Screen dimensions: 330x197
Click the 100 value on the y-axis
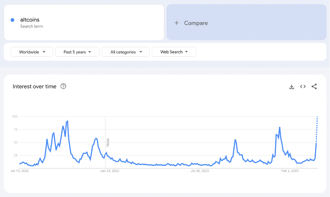pos(15,117)
